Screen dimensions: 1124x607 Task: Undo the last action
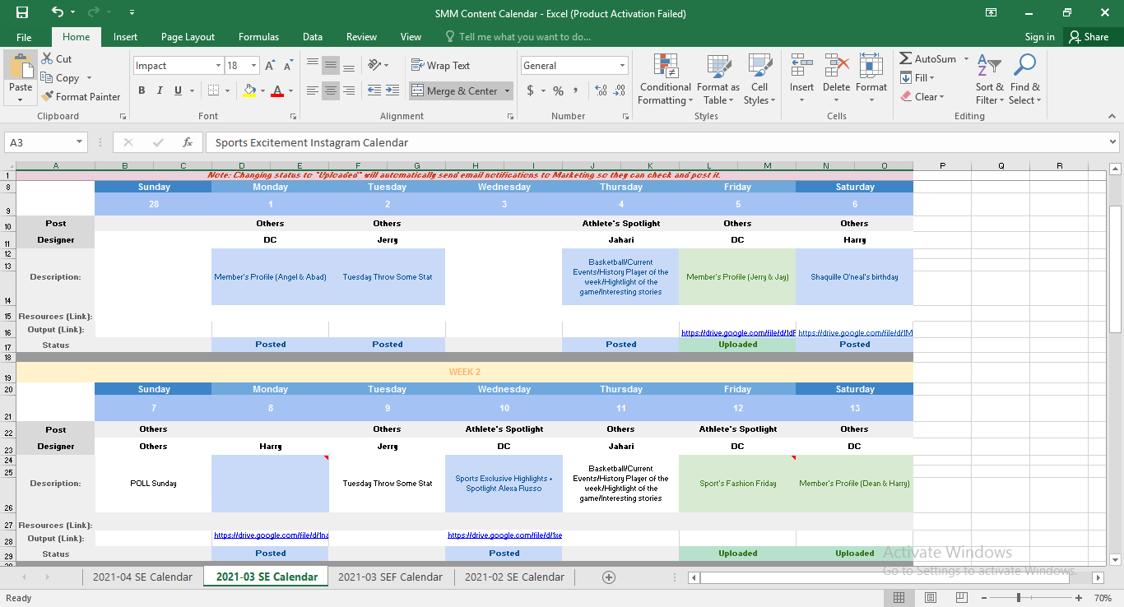tap(57, 12)
